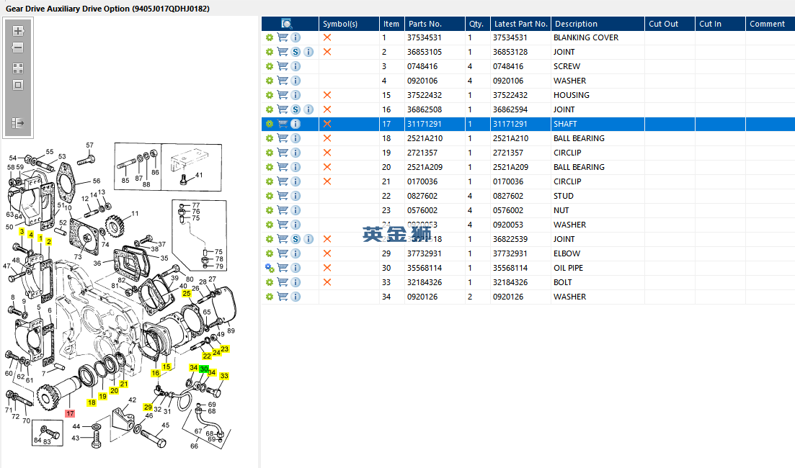Click the double-gear icon on OIL PIPE row
The image size is (795, 468).
click(x=270, y=268)
